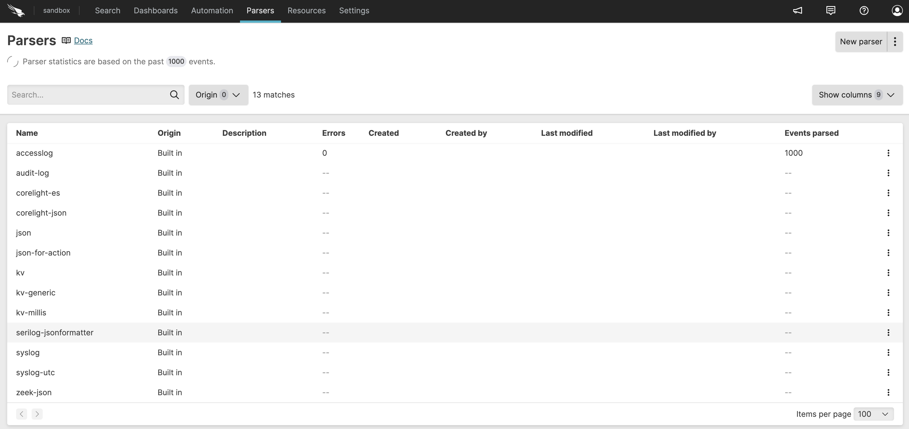Expand the Origin filter dropdown

[218, 95]
